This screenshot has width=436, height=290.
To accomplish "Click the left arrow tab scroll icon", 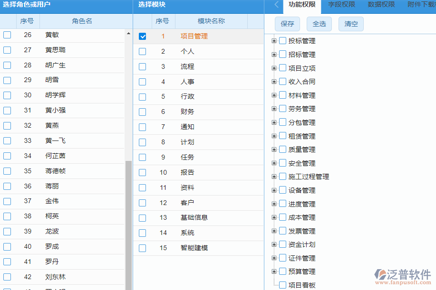I will pos(277,5).
